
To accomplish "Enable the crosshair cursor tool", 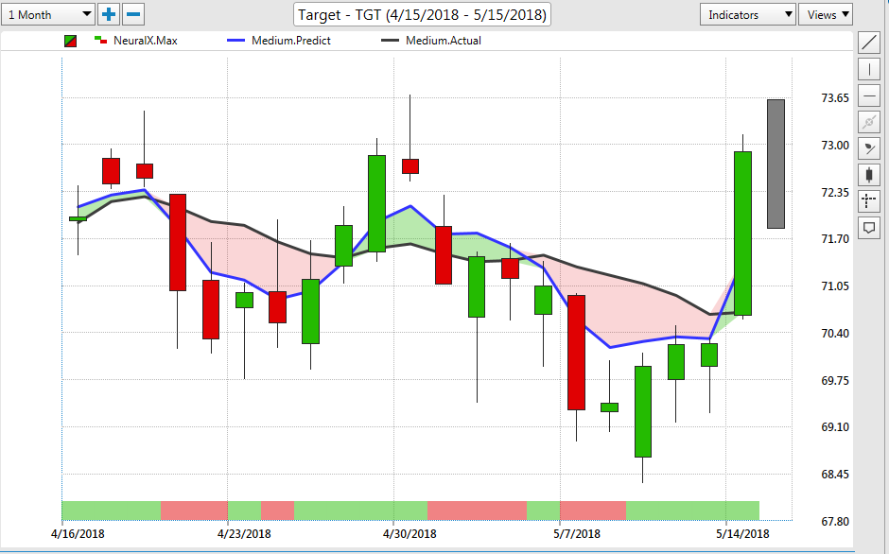I will 868,201.
